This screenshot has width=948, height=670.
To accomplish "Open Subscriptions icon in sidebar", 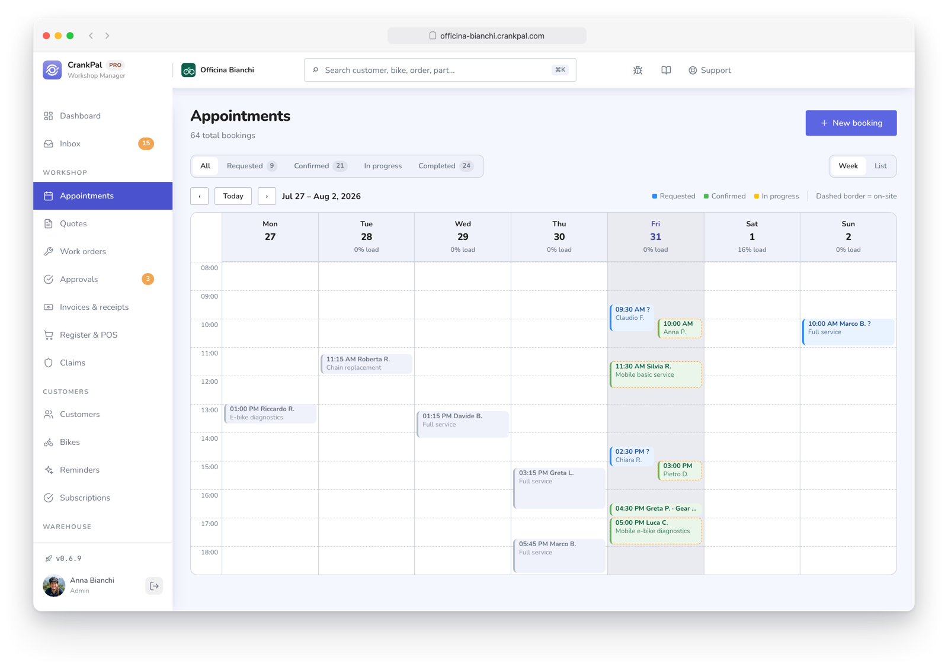I will [x=49, y=498].
